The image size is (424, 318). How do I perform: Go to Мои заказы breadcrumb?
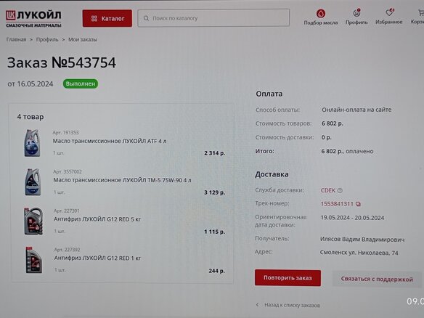(83, 39)
